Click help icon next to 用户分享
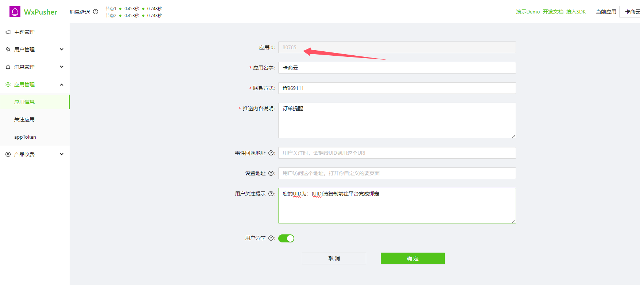This screenshot has height=285, width=640. pos(271,238)
